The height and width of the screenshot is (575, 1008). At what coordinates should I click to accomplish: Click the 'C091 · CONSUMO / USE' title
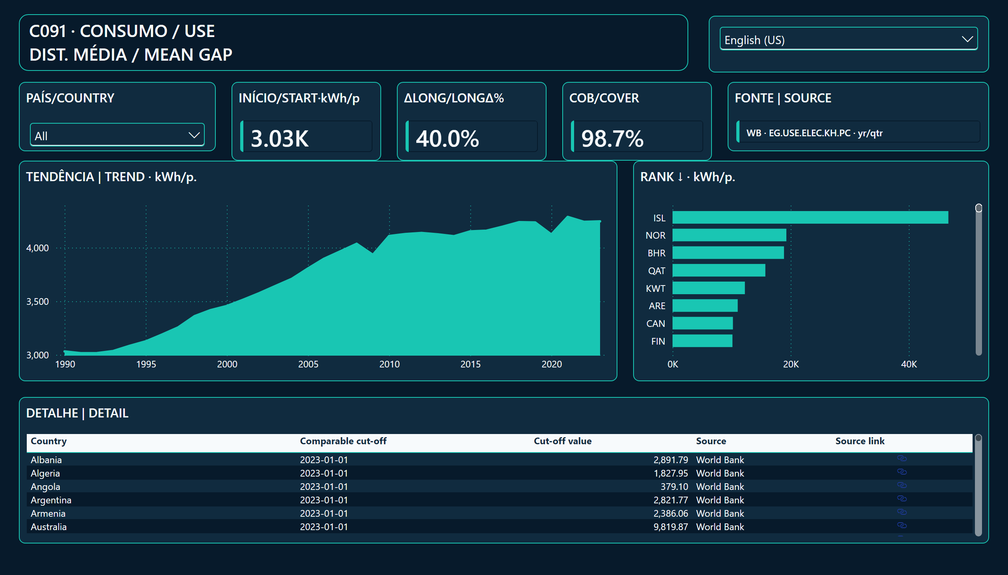pyautogui.click(x=122, y=31)
